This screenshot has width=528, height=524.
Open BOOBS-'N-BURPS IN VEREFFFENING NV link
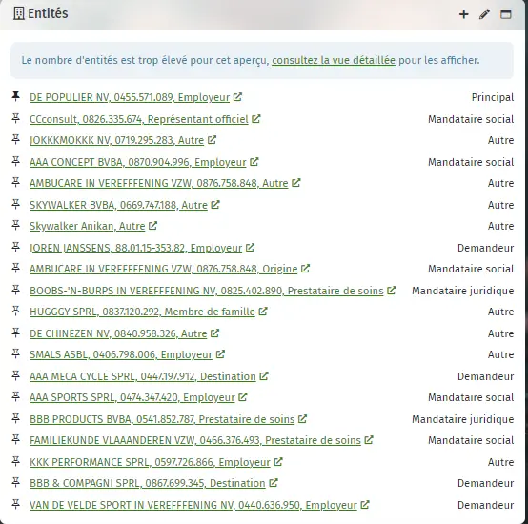pyautogui.click(x=207, y=291)
